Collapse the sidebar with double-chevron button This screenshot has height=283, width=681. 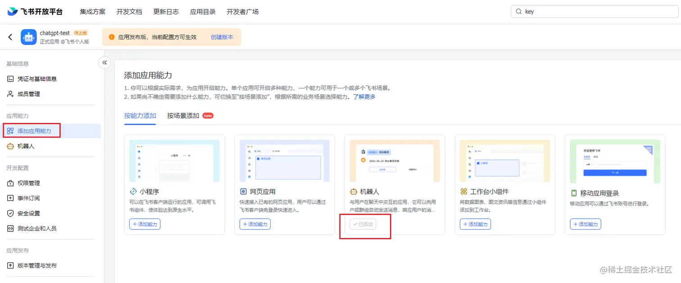pos(104,62)
